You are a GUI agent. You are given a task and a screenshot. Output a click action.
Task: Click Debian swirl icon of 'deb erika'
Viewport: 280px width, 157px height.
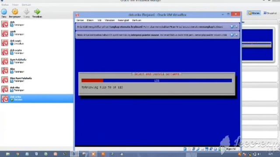coord(5,99)
